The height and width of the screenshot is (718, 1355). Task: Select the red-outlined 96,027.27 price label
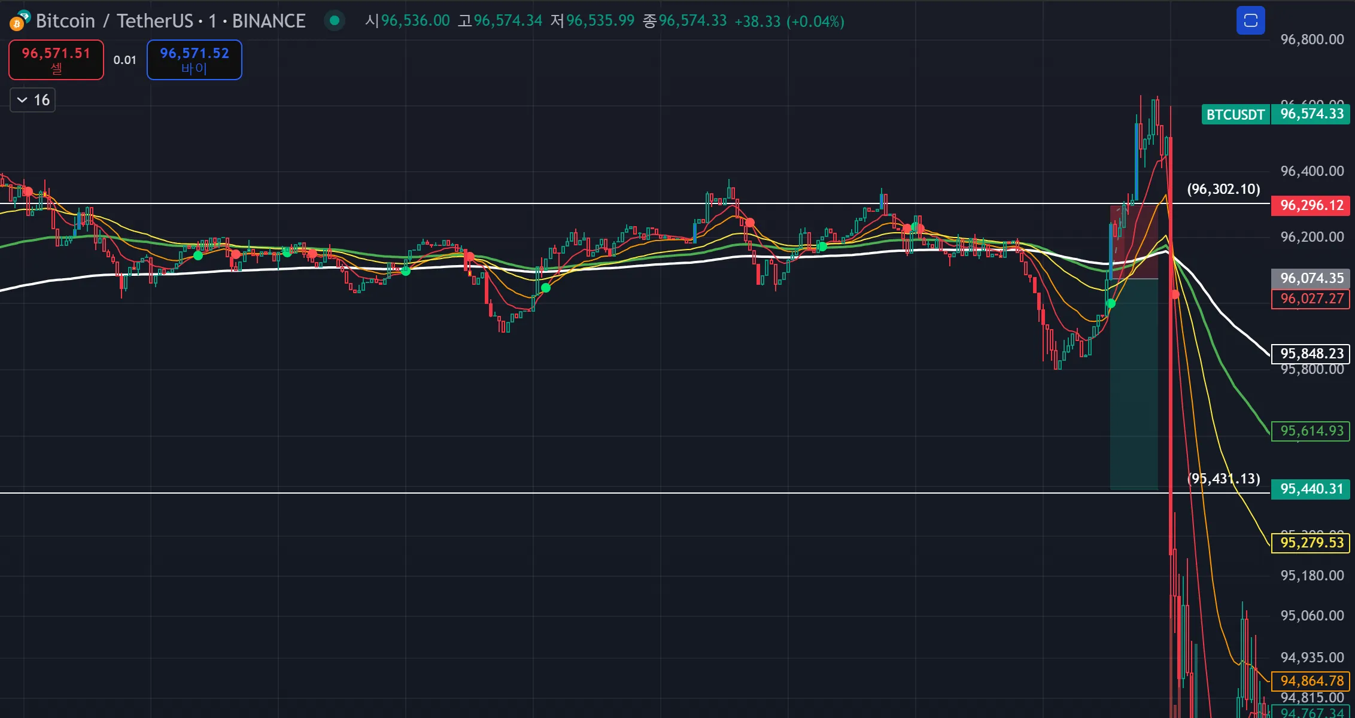point(1311,299)
